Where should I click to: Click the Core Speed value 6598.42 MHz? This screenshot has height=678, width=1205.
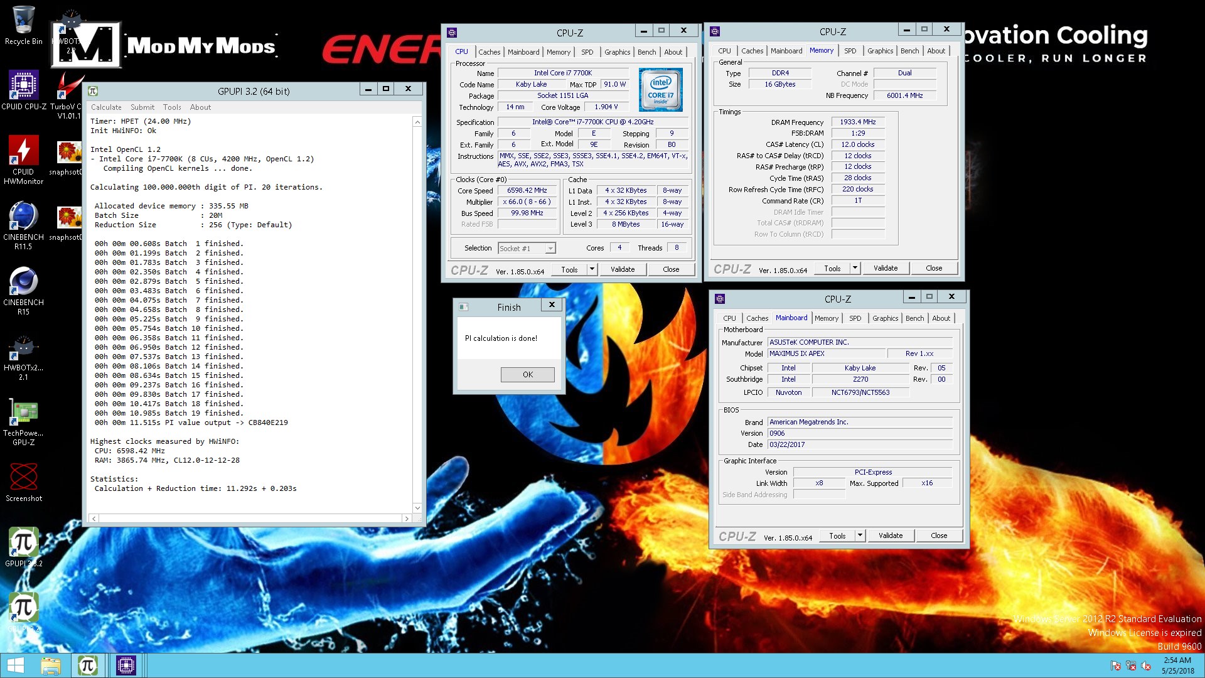(x=527, y=190)
